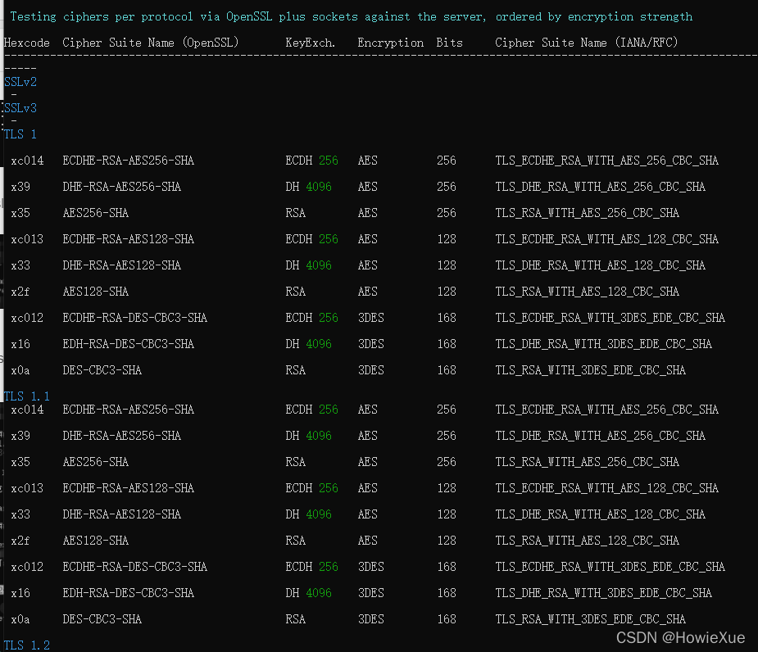Click hexcode xc014 in the TLS 1.1 section

coord(27,410)
